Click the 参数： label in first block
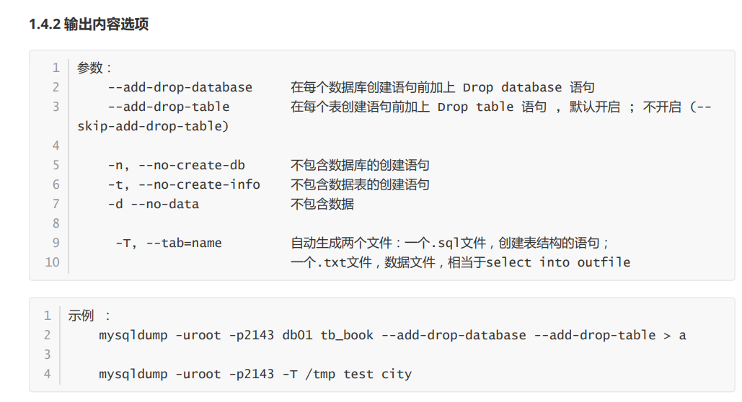 pos(94,68)
